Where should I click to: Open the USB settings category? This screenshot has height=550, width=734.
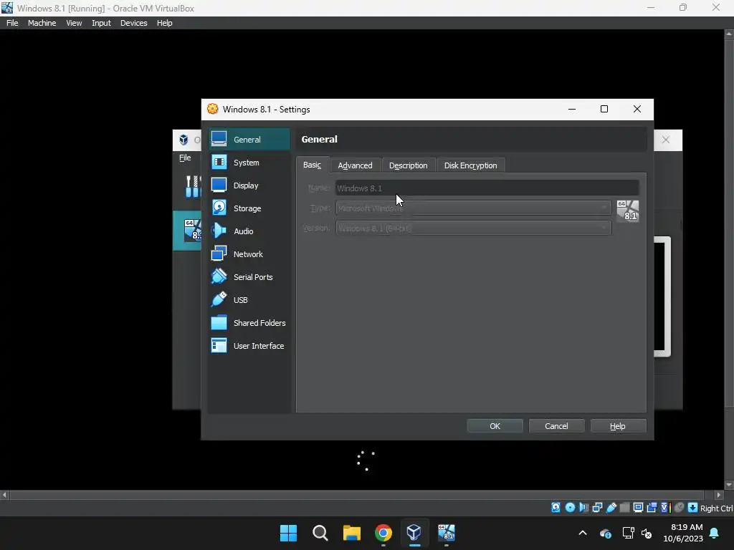(249, 300)
